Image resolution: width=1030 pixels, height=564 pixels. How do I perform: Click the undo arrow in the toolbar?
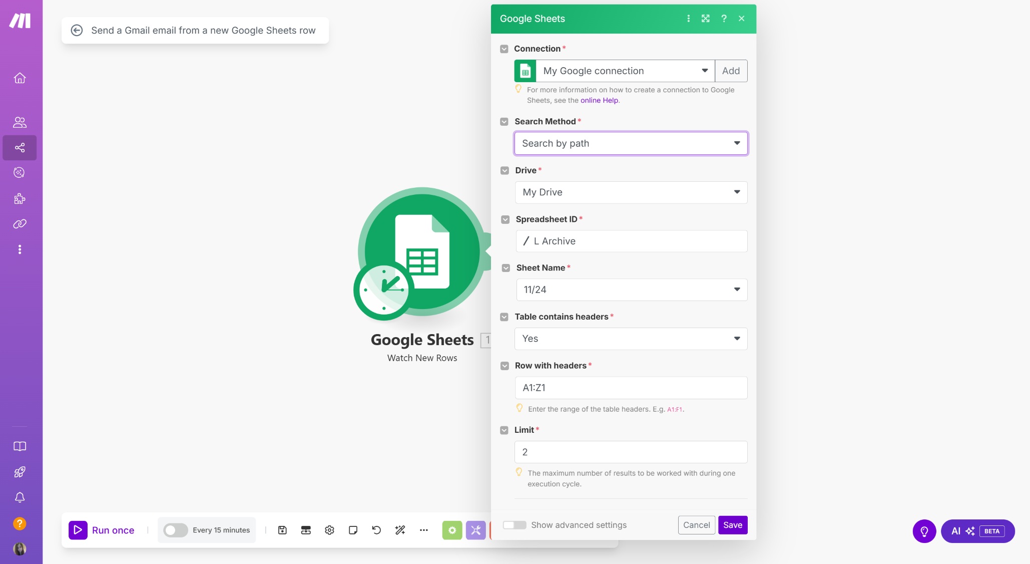(x=376, y=530)
